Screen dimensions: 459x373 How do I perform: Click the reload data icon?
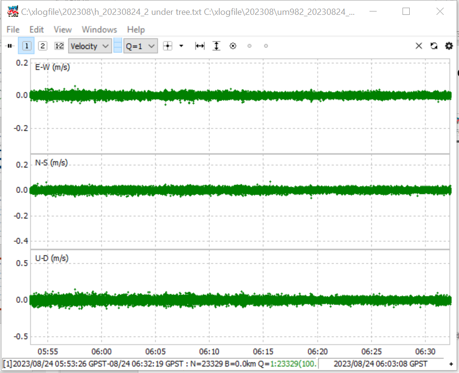point(434,46)
